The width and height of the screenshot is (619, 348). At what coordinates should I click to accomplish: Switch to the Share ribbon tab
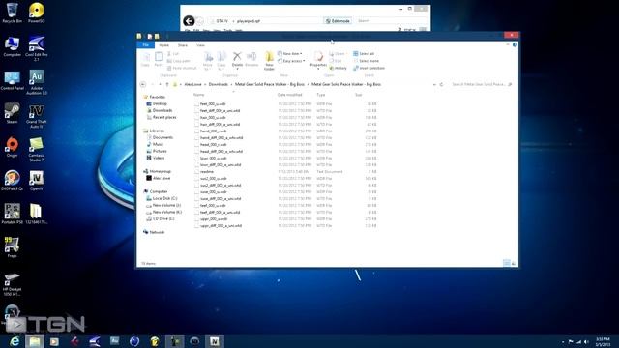183,45
